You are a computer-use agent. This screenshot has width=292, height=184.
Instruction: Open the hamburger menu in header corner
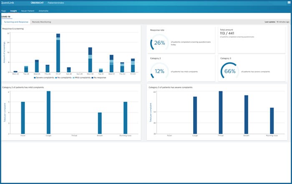pyautogui.click(x=289, y=3)
